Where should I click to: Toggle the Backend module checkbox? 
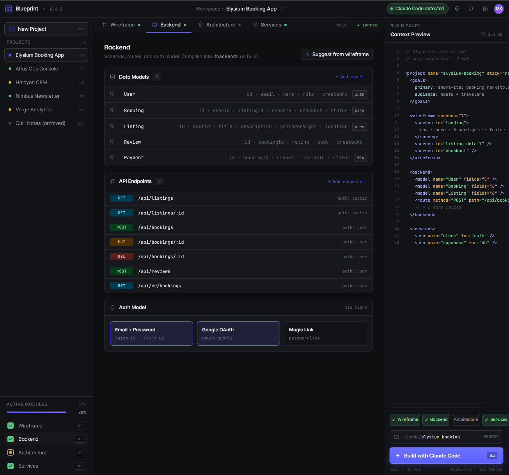[x=11, y=439]
